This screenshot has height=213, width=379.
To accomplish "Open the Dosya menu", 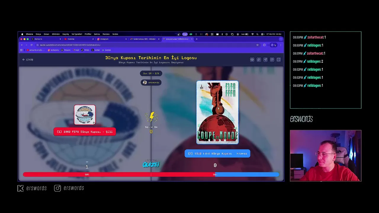I will [38, 34].
